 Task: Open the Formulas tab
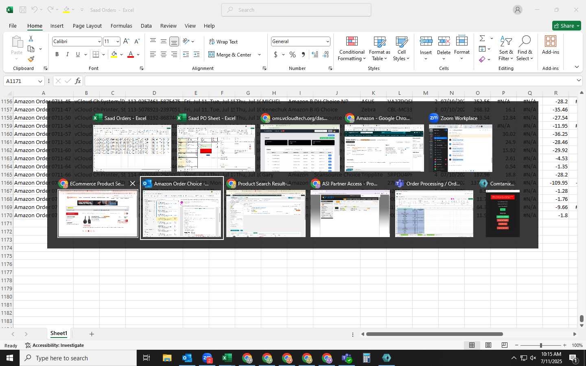point(121,26)
